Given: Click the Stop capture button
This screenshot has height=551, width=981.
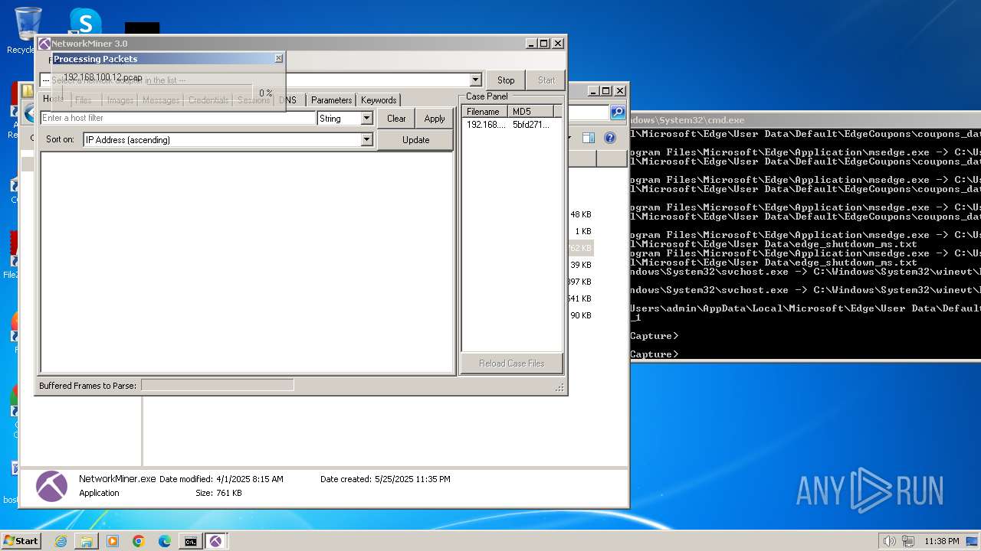Looking at the screenshot, I should click(506, 80).
